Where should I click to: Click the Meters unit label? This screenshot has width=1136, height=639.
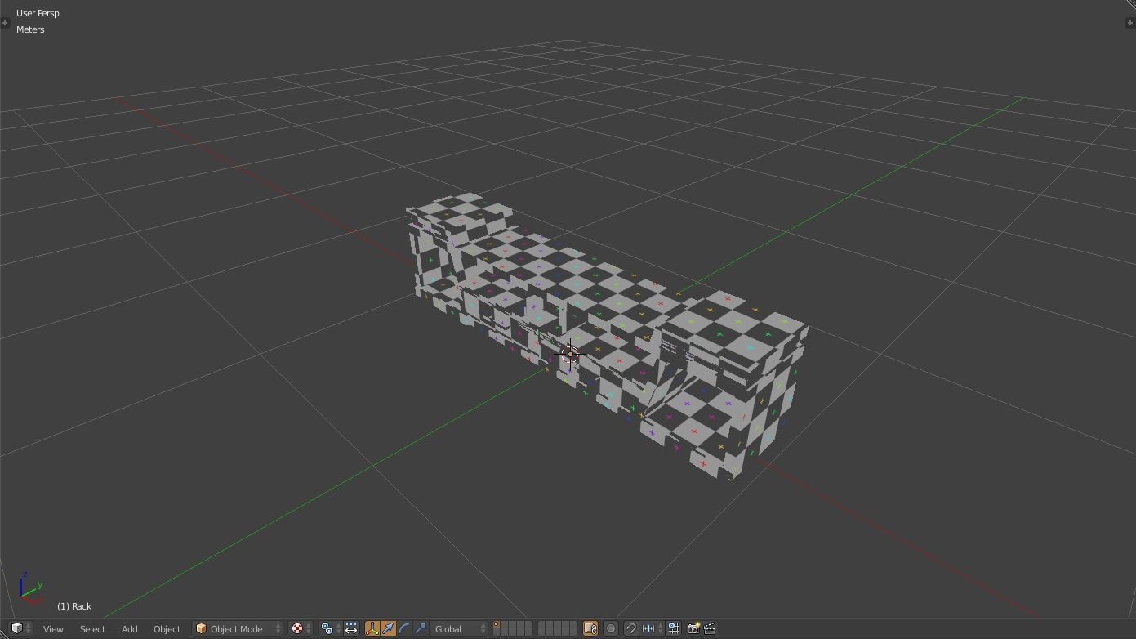tap(30, 29)
